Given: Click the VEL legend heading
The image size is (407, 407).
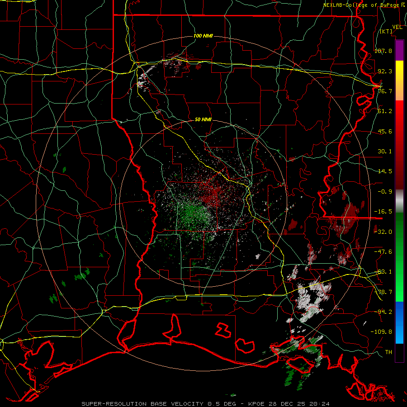Looking at the screenshot, I should 397,27.
